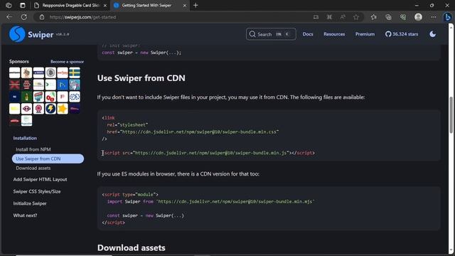Open the GitHub 36,324 stars link
Viewport: 455px width, 256px height.
pos(402,34)
